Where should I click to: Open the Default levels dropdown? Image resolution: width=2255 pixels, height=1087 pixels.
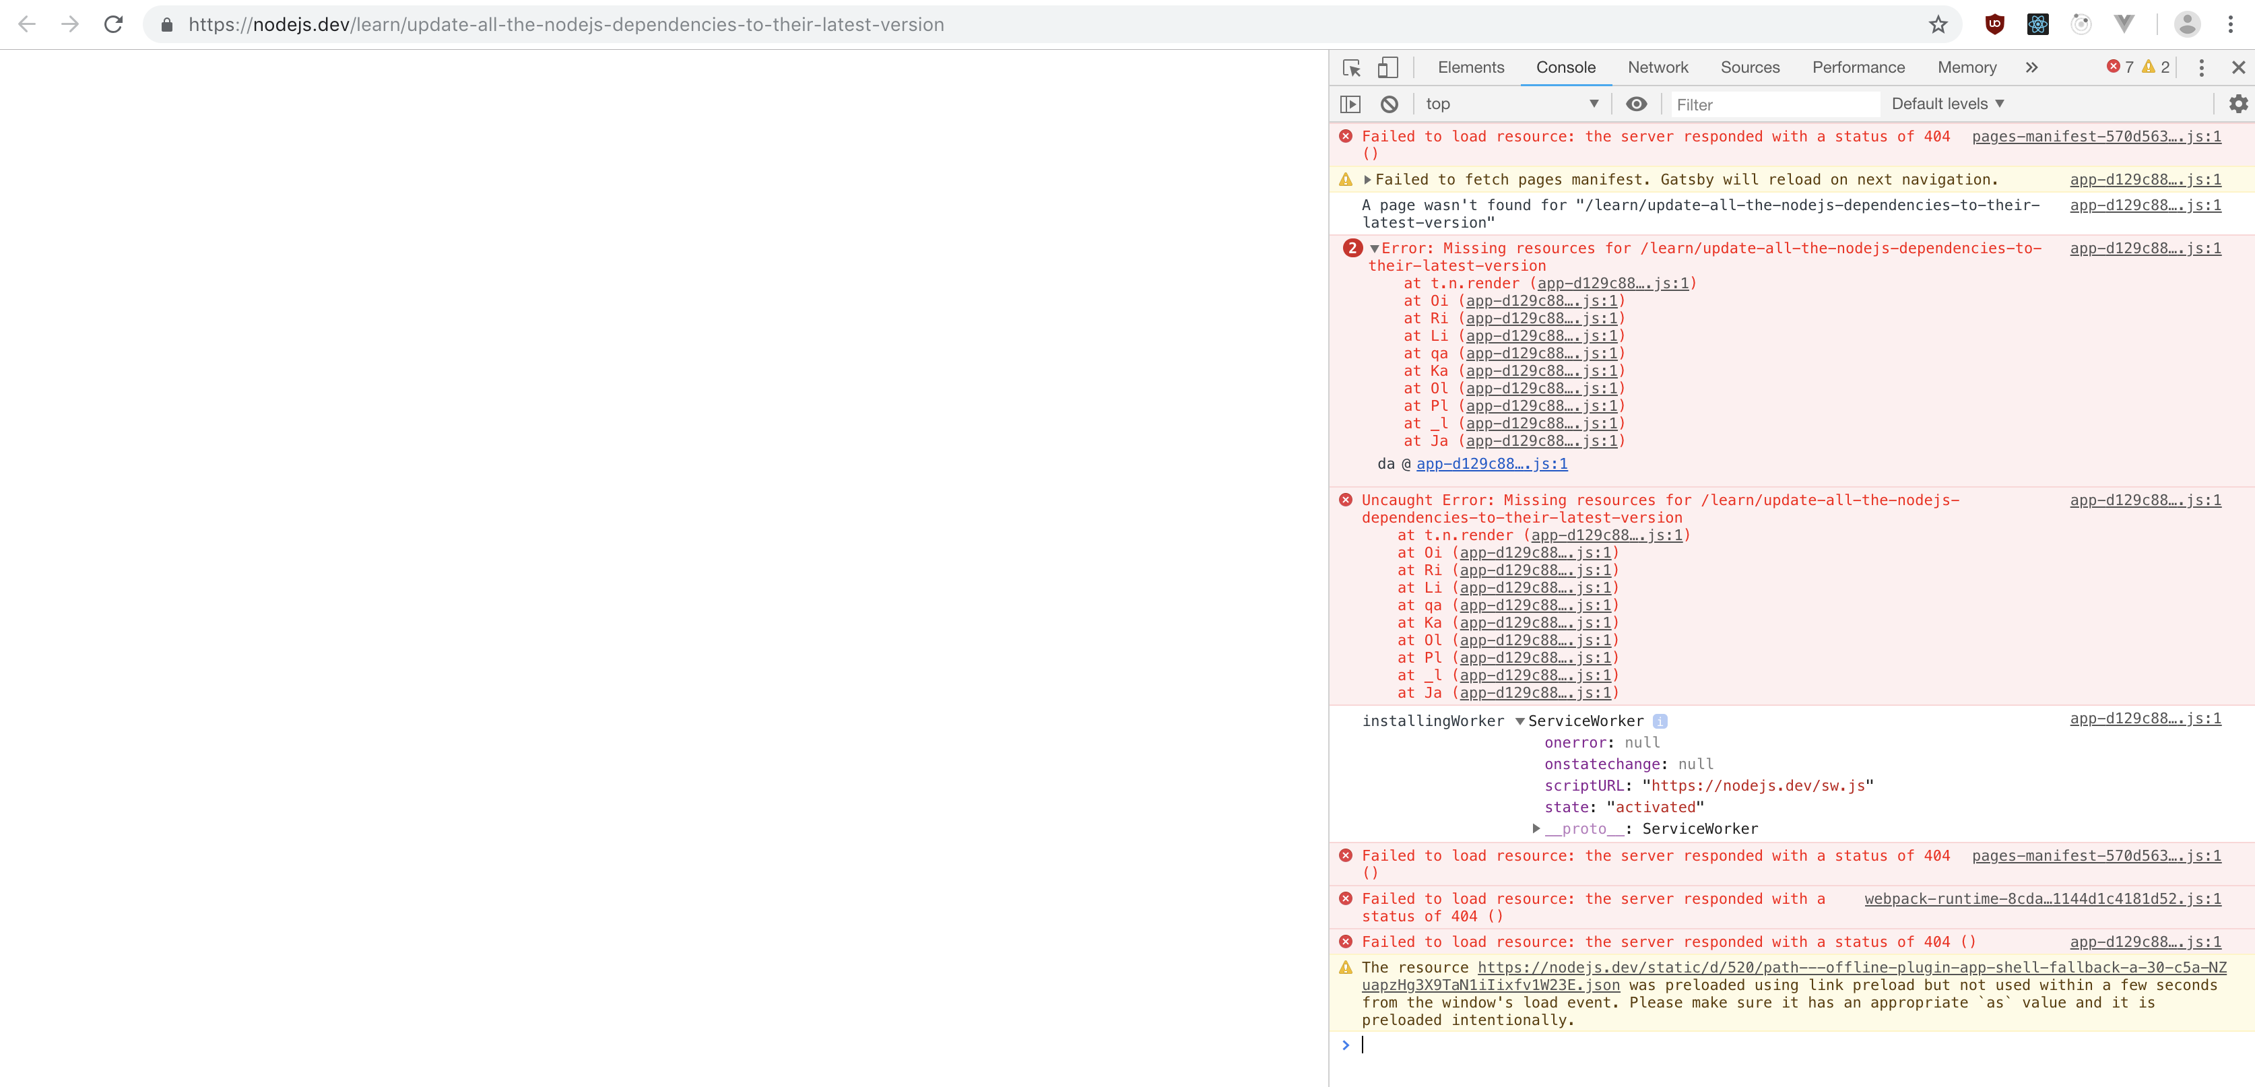[1947, 104]
